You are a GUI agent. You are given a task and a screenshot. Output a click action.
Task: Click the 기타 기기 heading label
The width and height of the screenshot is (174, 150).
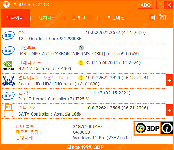coord(28,108)
